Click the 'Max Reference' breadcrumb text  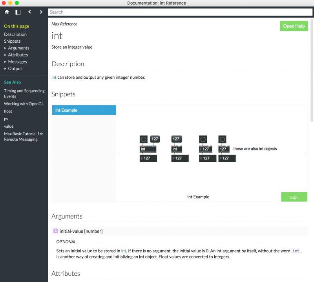pyautogui.click(x=64, y=24)
